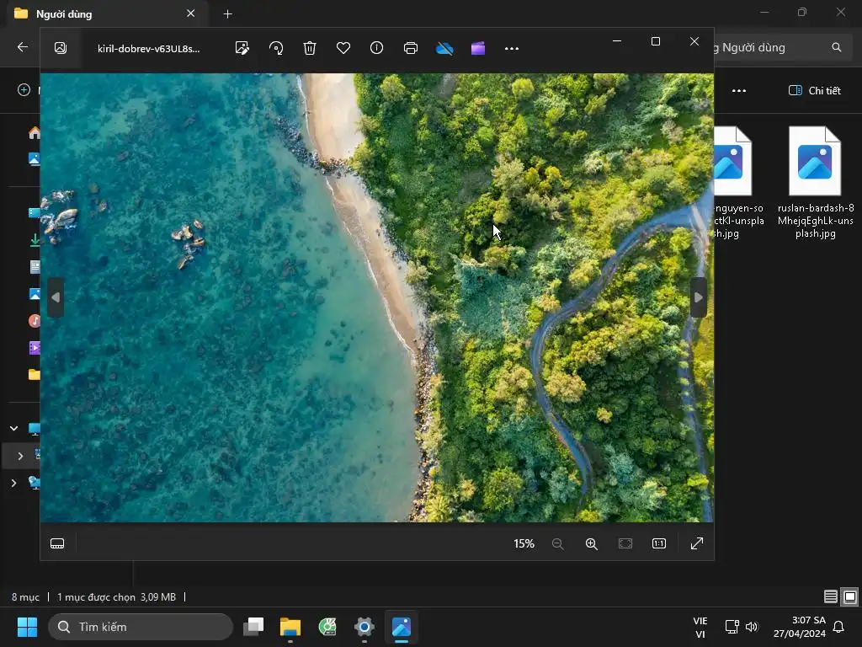Open Clipchamp video editor icon

[478, 48]
